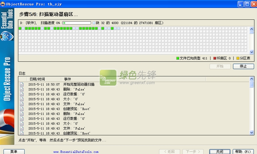Screen dimensions: 257x154
Task: Click first 运行数据: '0' log entry
Action: (74, 94)
